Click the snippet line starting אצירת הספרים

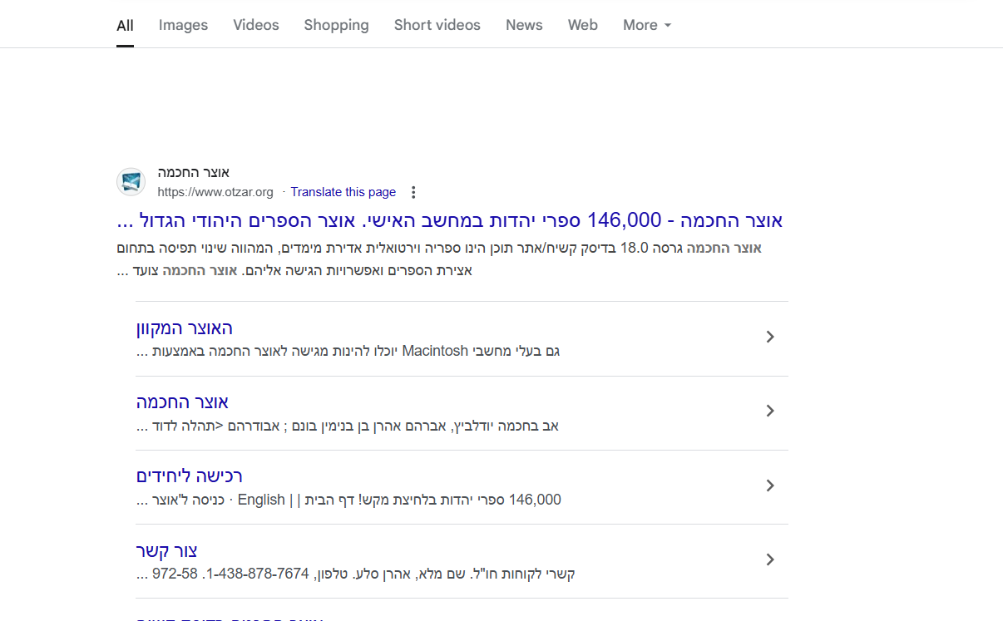pyautogui.click(x=294, y=271)
